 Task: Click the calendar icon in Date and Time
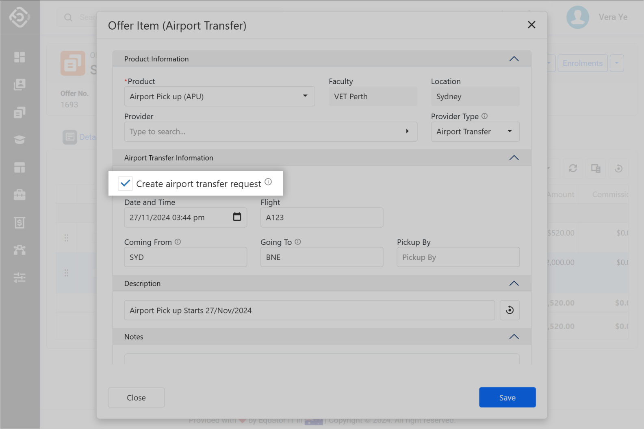click(x=237, y=217)
